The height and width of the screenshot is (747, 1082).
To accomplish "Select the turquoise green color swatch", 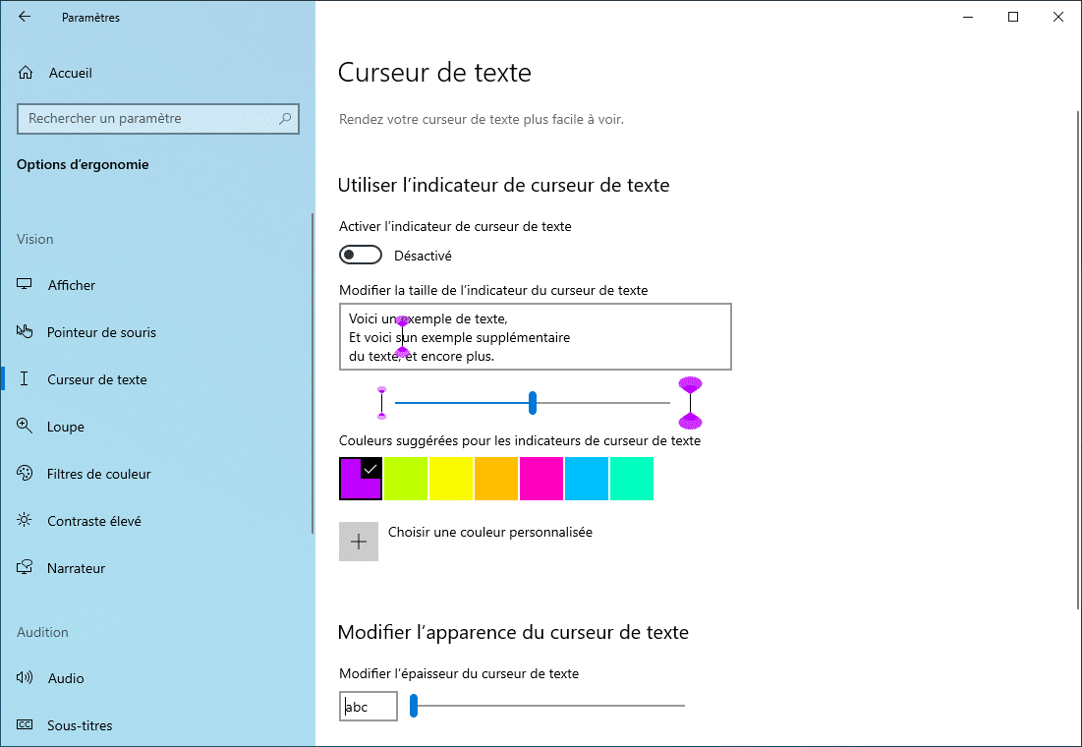I will [x=631, y=479].
